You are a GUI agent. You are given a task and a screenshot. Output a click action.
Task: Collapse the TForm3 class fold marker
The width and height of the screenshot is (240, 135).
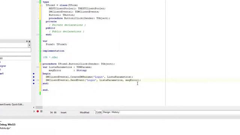pos(41,5)
